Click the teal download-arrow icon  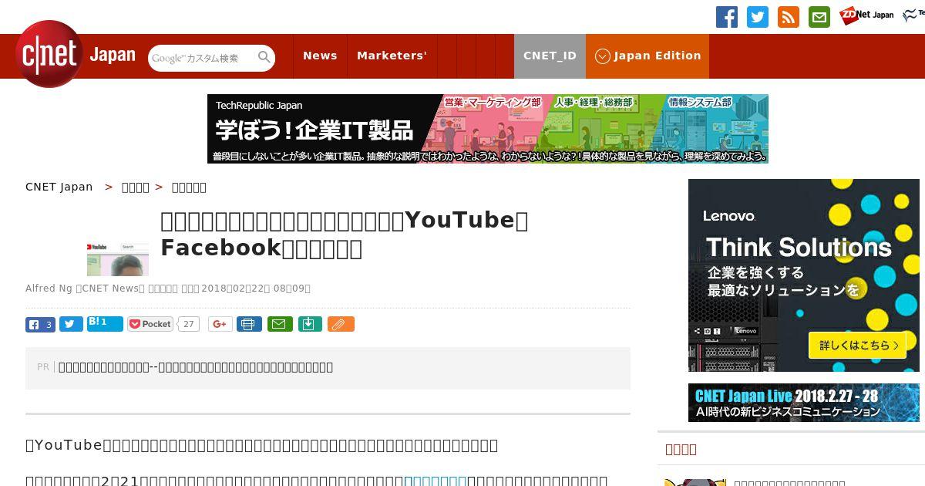309,324
